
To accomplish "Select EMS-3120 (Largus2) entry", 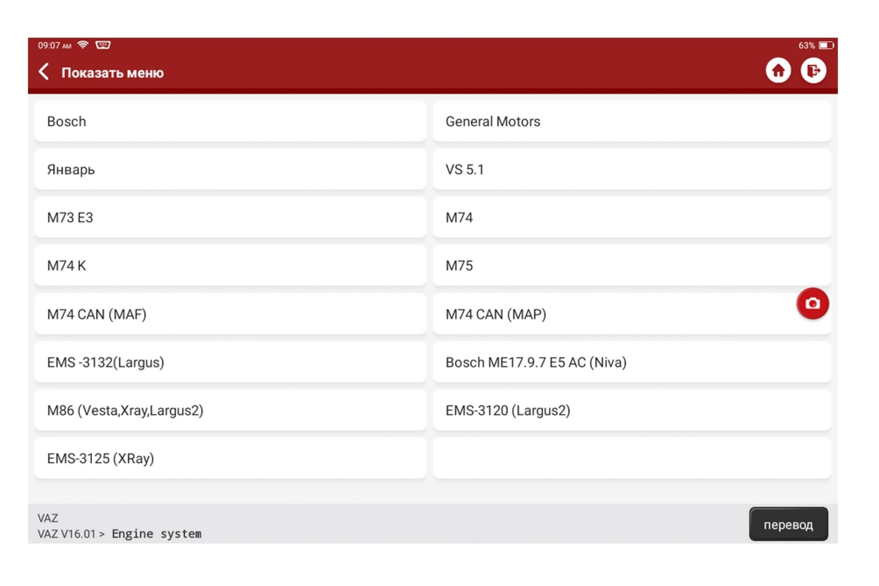I will tap(632, 410).
